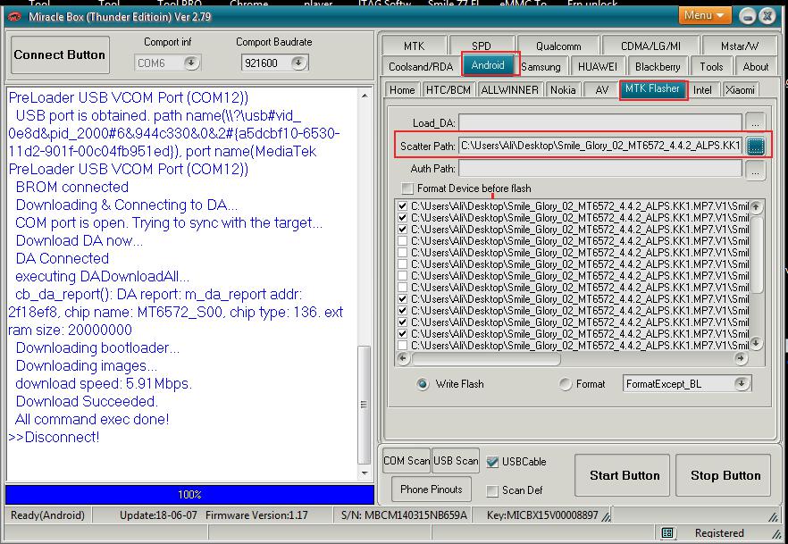
Task: Open the CDMA/LG/MI tab
Action: 650,46
